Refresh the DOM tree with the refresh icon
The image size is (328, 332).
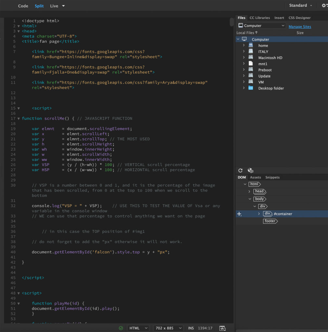tap(240, 170)
